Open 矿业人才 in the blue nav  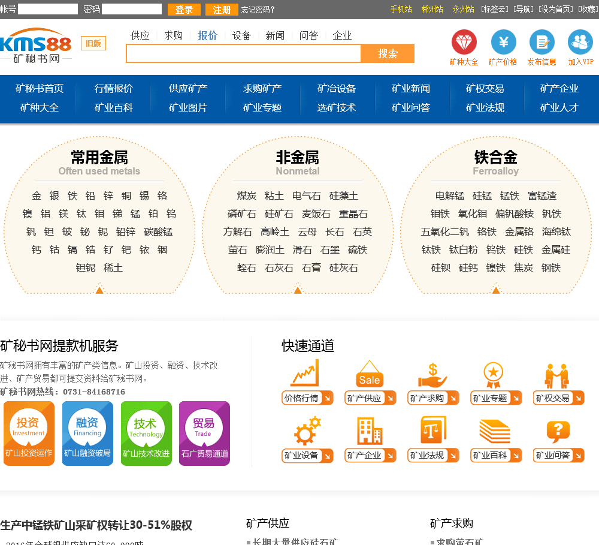[x=559, y=107]
